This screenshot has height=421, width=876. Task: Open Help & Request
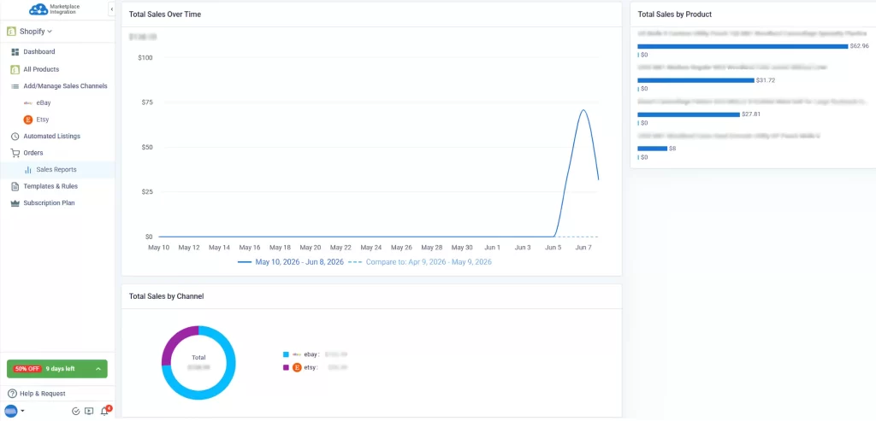coord(43,394)
